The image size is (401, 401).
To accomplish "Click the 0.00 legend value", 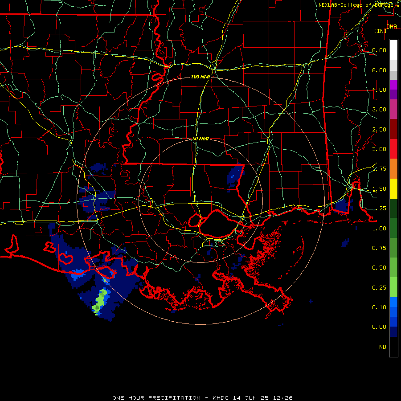I will click(x=379, y=327).
